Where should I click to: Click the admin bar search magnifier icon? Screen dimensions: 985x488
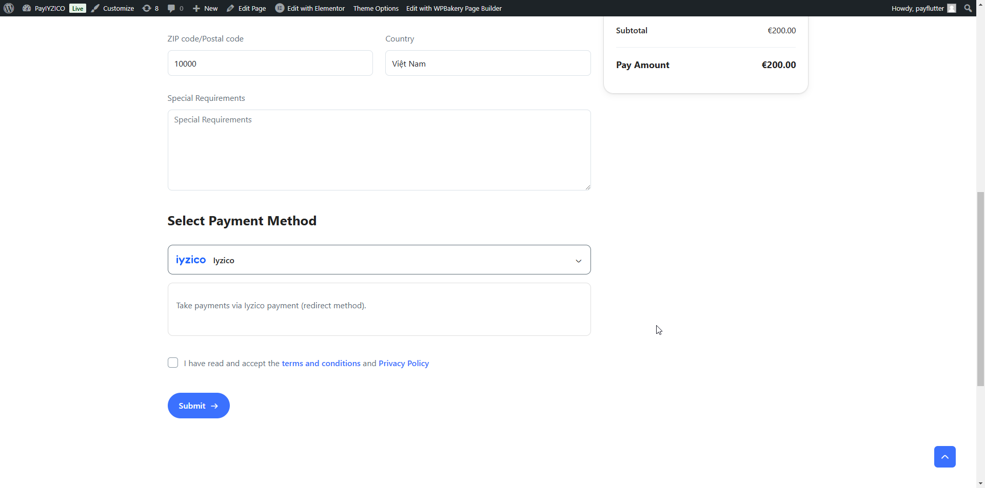point(969,8)
